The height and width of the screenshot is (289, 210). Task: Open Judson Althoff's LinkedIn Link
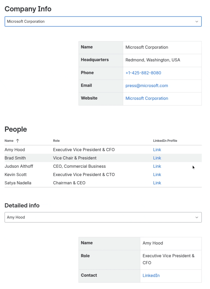(157, 166)
